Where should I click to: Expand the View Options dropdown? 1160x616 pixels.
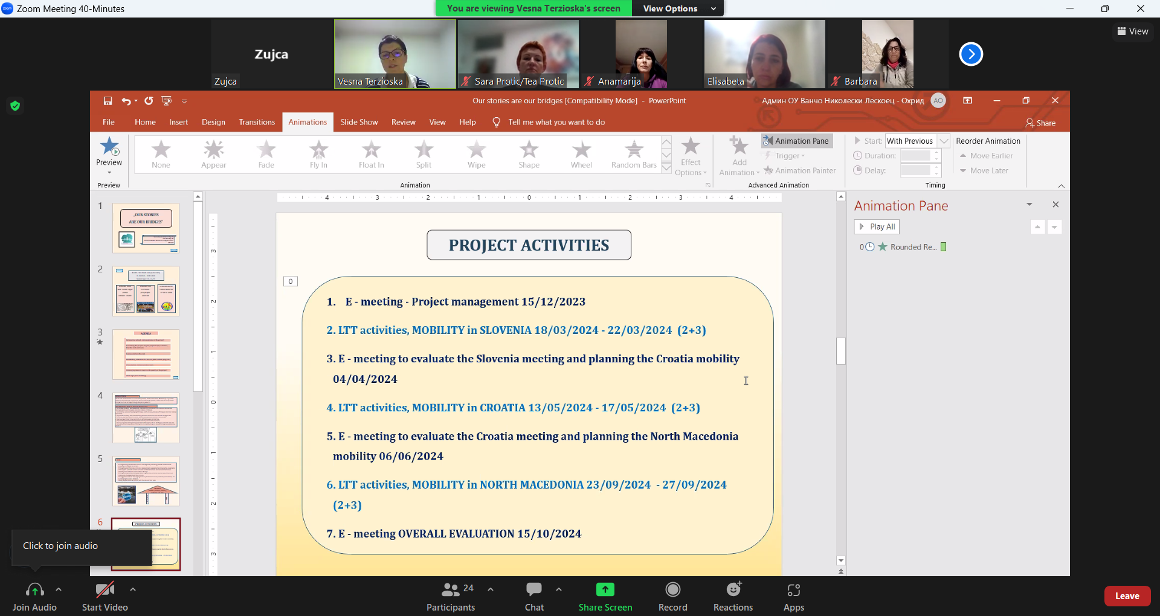click(678, 8)
